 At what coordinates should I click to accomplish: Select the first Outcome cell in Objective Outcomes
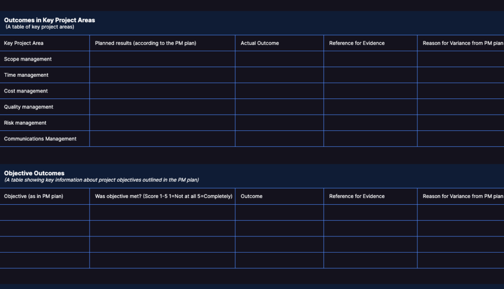(279, 212)
